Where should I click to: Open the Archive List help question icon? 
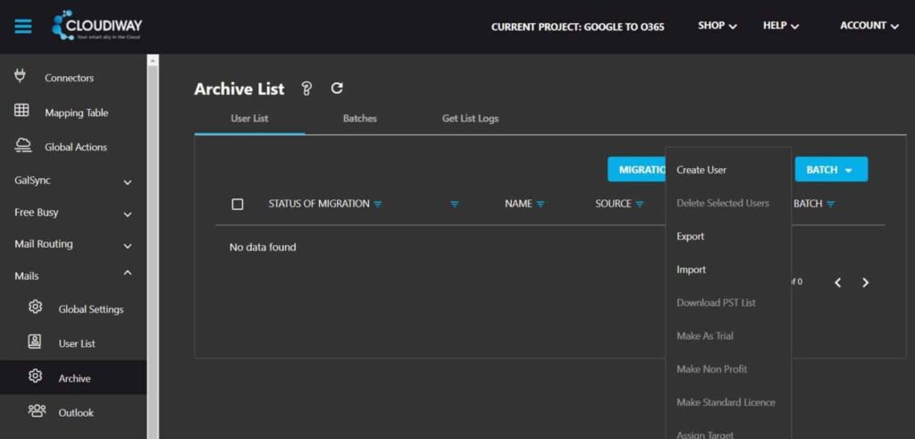306,89
